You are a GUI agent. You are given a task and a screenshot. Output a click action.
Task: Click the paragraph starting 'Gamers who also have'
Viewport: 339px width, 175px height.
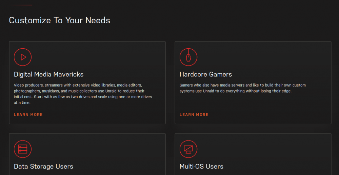click(x=243, y=88)
